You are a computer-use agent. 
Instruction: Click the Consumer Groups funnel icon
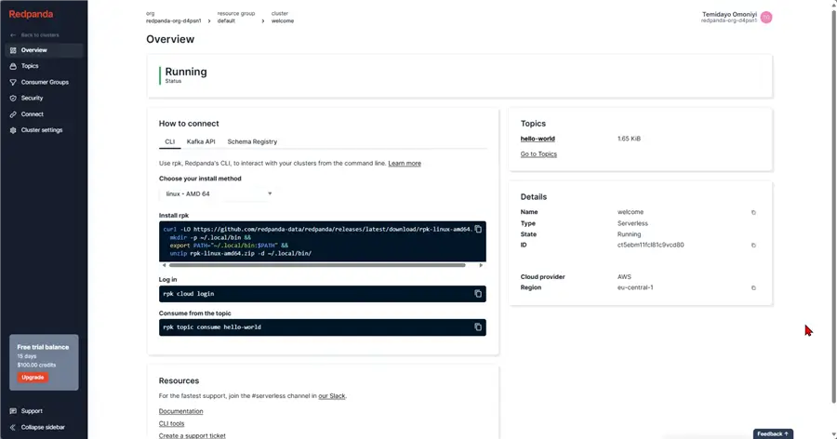click(13, 82)
